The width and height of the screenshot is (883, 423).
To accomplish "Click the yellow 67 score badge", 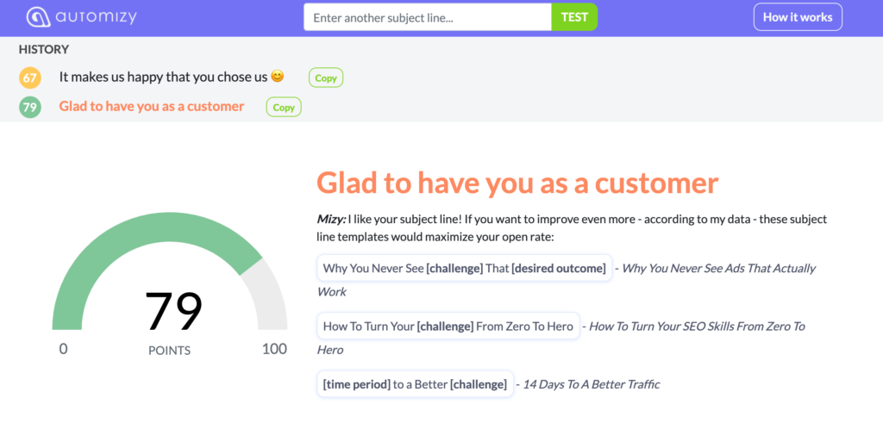I will pyautogui.click(x=30, y=78).
